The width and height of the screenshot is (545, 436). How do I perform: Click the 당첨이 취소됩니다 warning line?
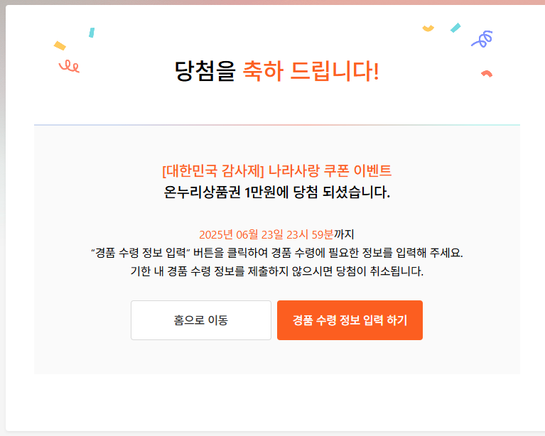(x=276, y=271)
